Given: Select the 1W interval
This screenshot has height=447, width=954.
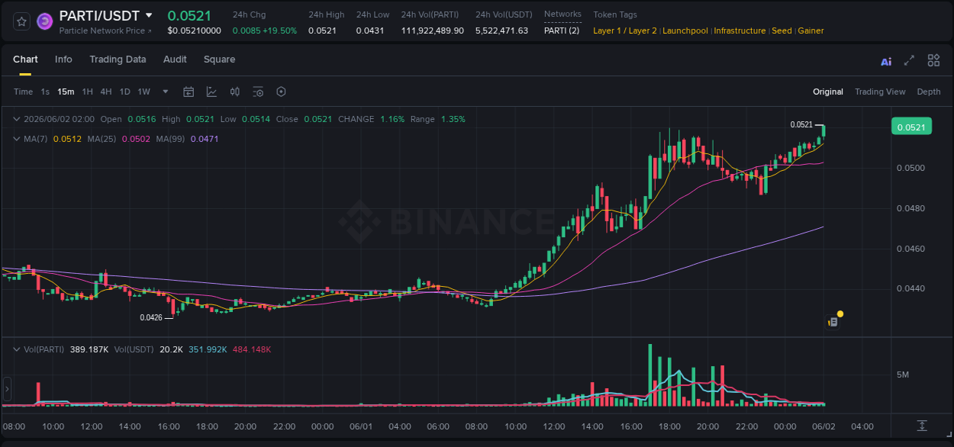Looking at the screenshot, I should tap(143, 92).
